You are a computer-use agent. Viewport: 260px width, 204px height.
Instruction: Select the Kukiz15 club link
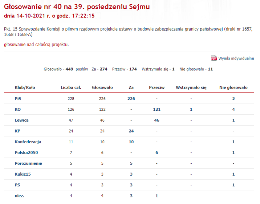22,174
